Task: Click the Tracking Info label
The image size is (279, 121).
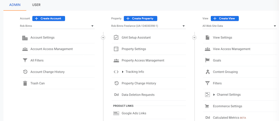Action: 135,72
